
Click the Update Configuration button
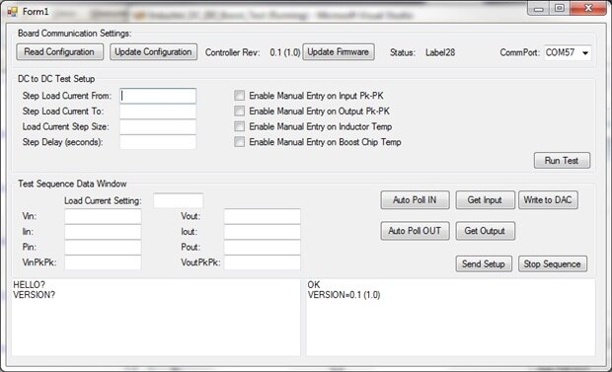153,52
